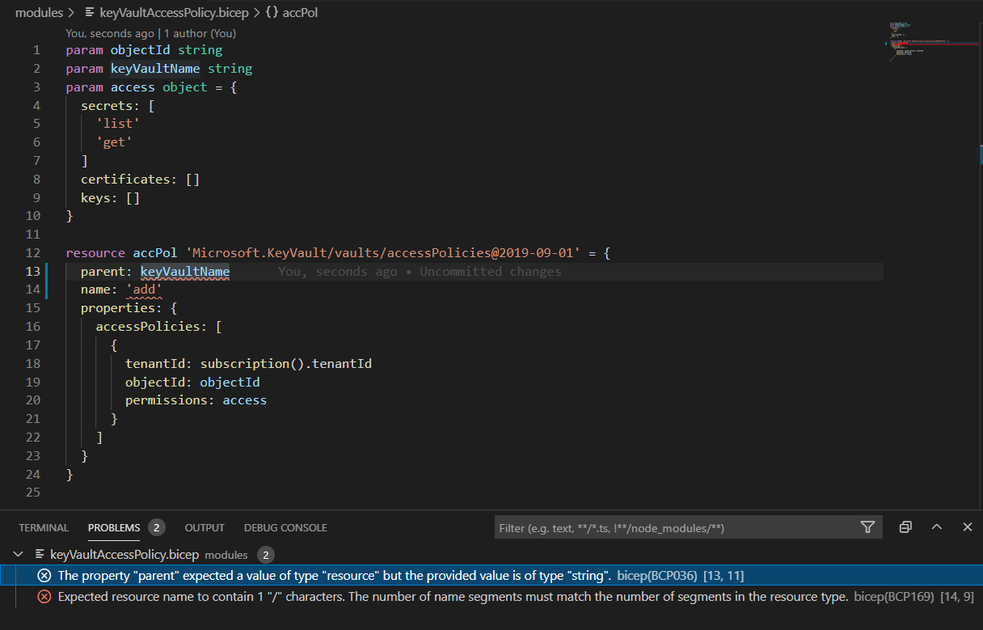Close the bottom panel with the X icon
Image resolution: width=983 pixels, height=630 pixels.
tap(967, 527)
